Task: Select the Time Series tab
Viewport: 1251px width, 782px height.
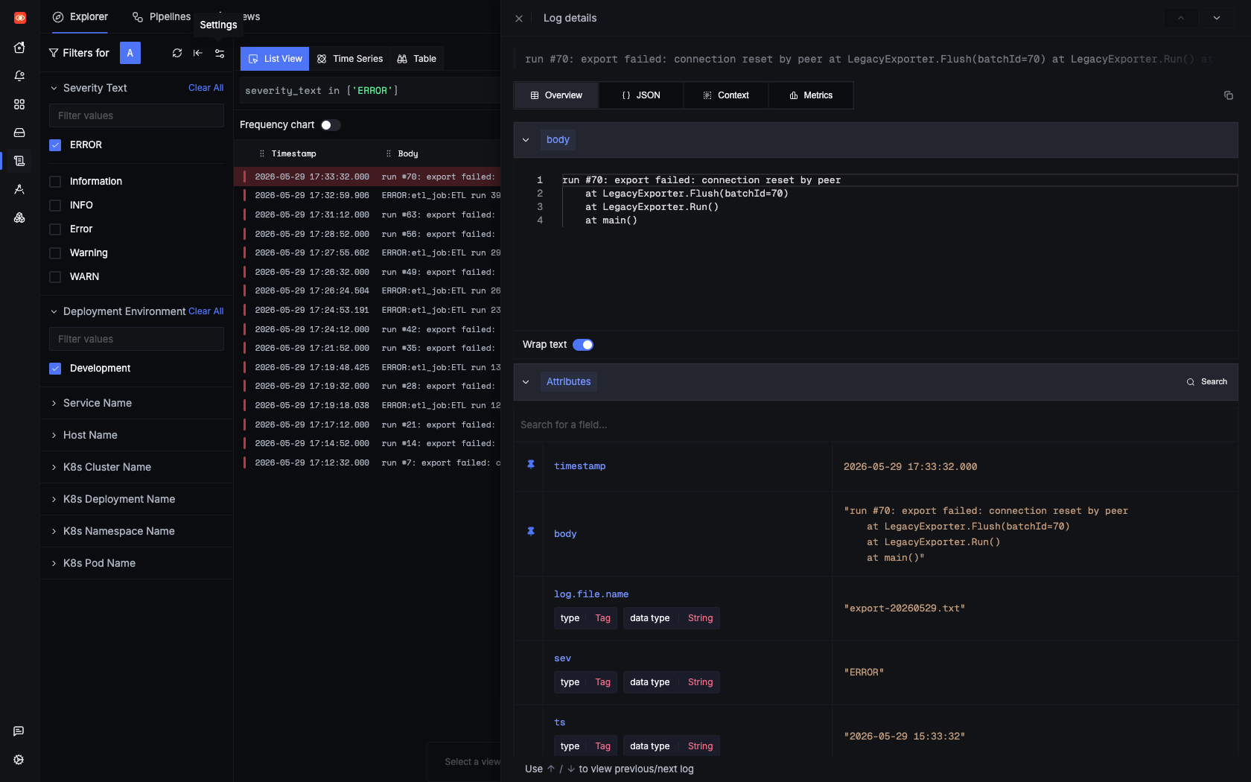Action: click(x=350, y=59)
